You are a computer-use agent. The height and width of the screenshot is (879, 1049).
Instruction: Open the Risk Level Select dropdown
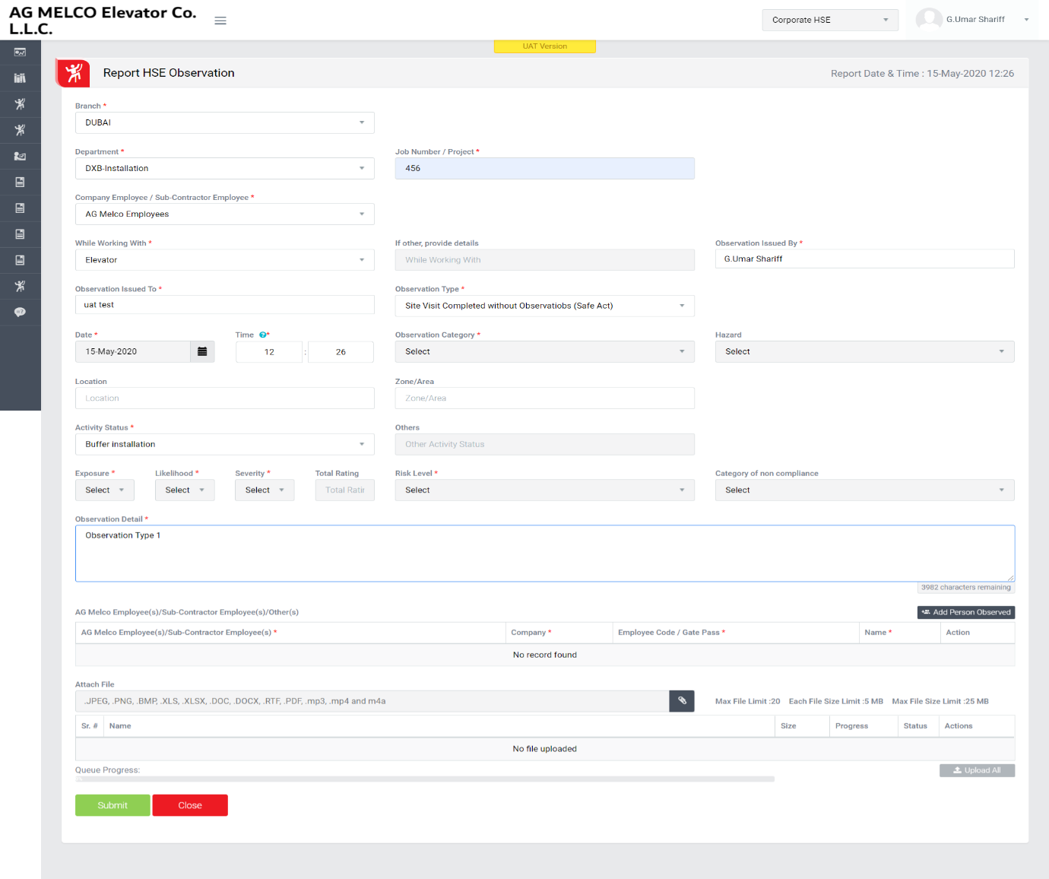545,490
